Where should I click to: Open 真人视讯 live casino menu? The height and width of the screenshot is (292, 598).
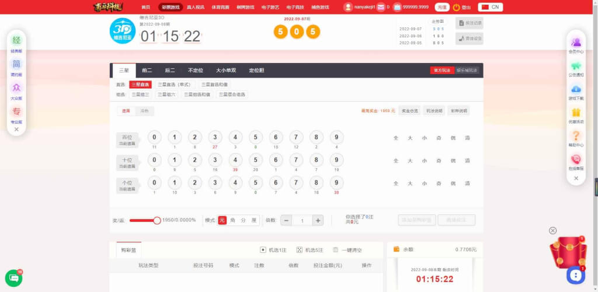click(x=196, y=7)
